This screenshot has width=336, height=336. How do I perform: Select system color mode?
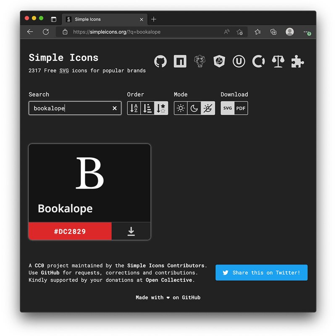point(208,108)
